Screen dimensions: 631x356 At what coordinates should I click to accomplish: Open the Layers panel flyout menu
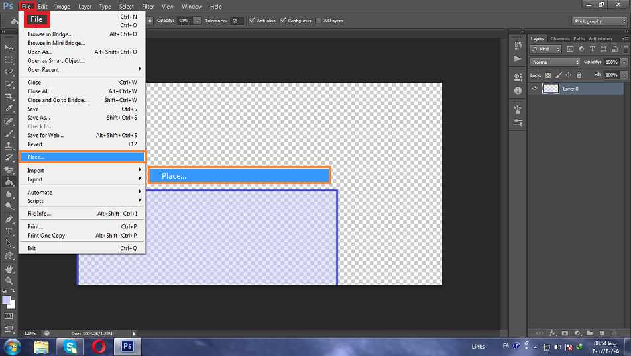626,38
